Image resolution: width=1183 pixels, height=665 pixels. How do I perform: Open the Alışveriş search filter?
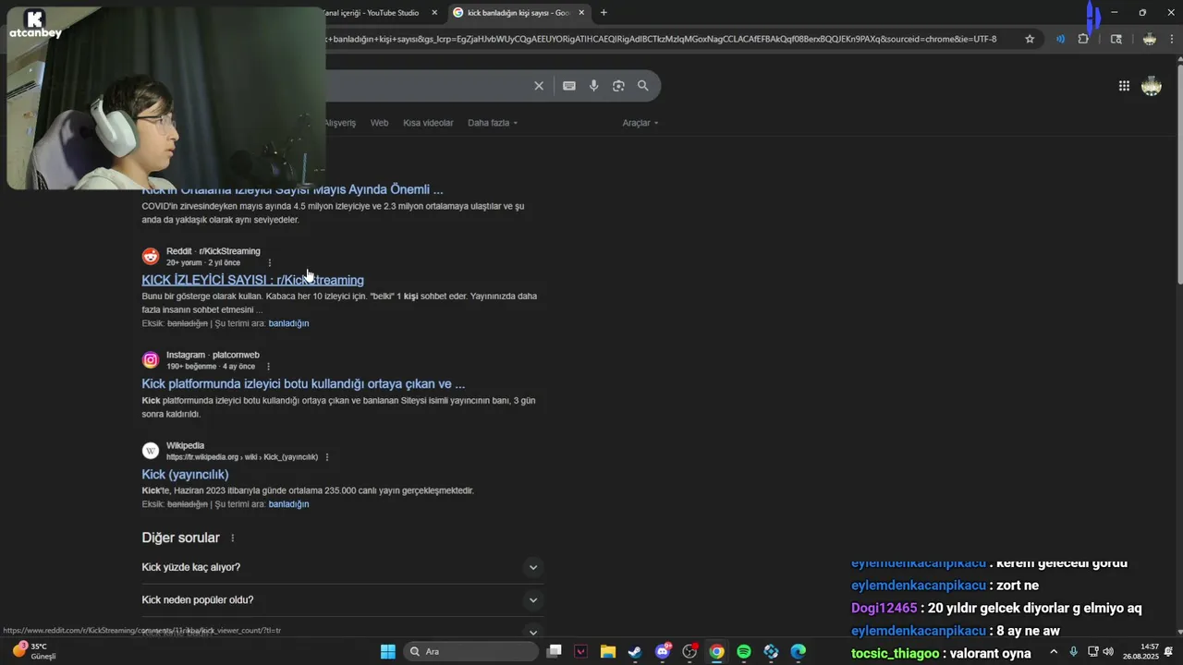tap(339, 123)
